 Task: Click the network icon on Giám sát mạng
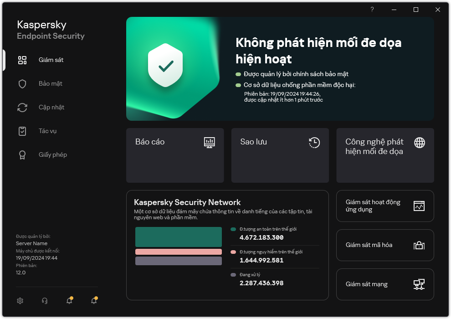tap(419, 284)
